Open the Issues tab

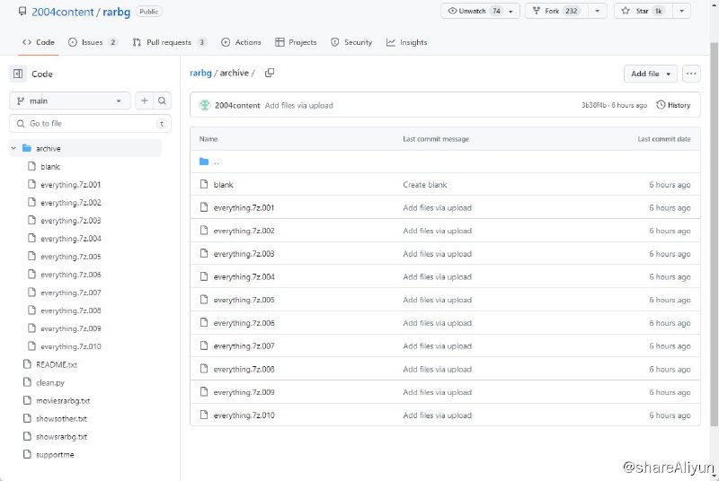(93, 42)
